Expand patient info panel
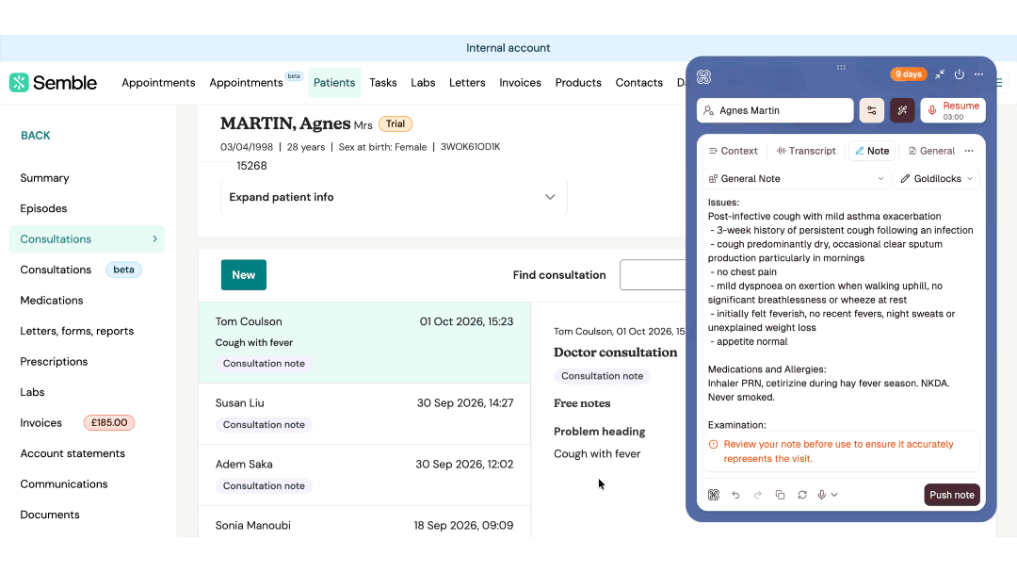Viewport: 1017px width, 573px height. pyautogui.click(x=394, y=197)
